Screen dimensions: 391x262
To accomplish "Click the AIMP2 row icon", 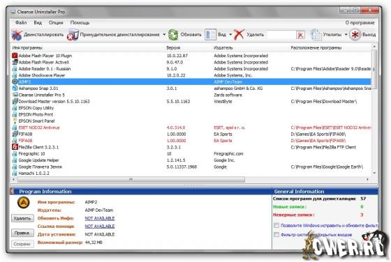I will (x=15, y=82).
